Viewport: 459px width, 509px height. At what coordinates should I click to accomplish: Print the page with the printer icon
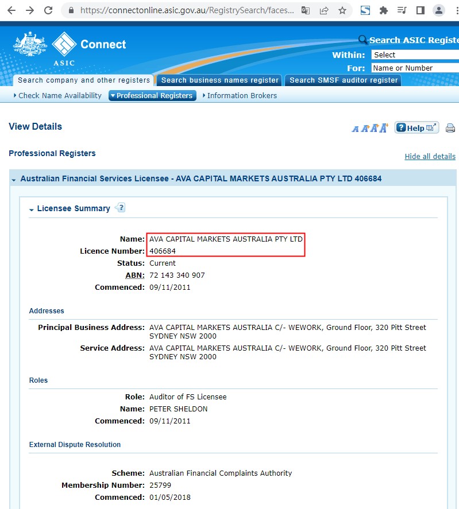tap(450, 128)
